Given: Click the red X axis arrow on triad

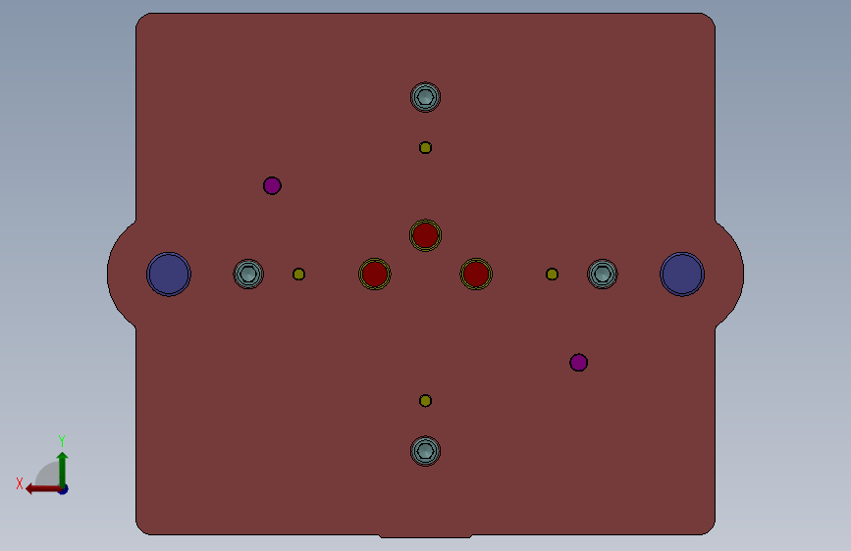Looking at the screenshot, I should (43, 489).
